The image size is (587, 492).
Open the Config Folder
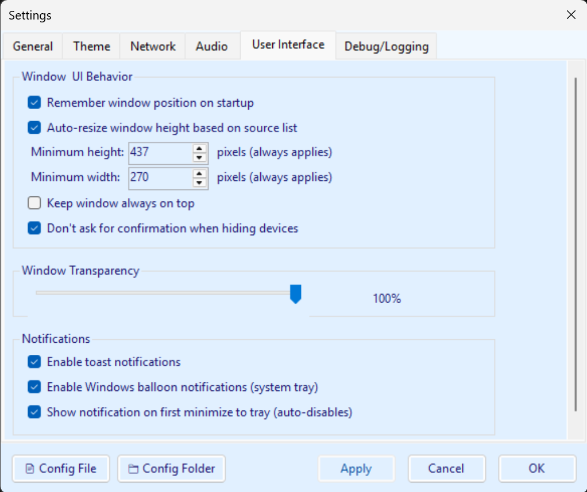pos(171,468)
